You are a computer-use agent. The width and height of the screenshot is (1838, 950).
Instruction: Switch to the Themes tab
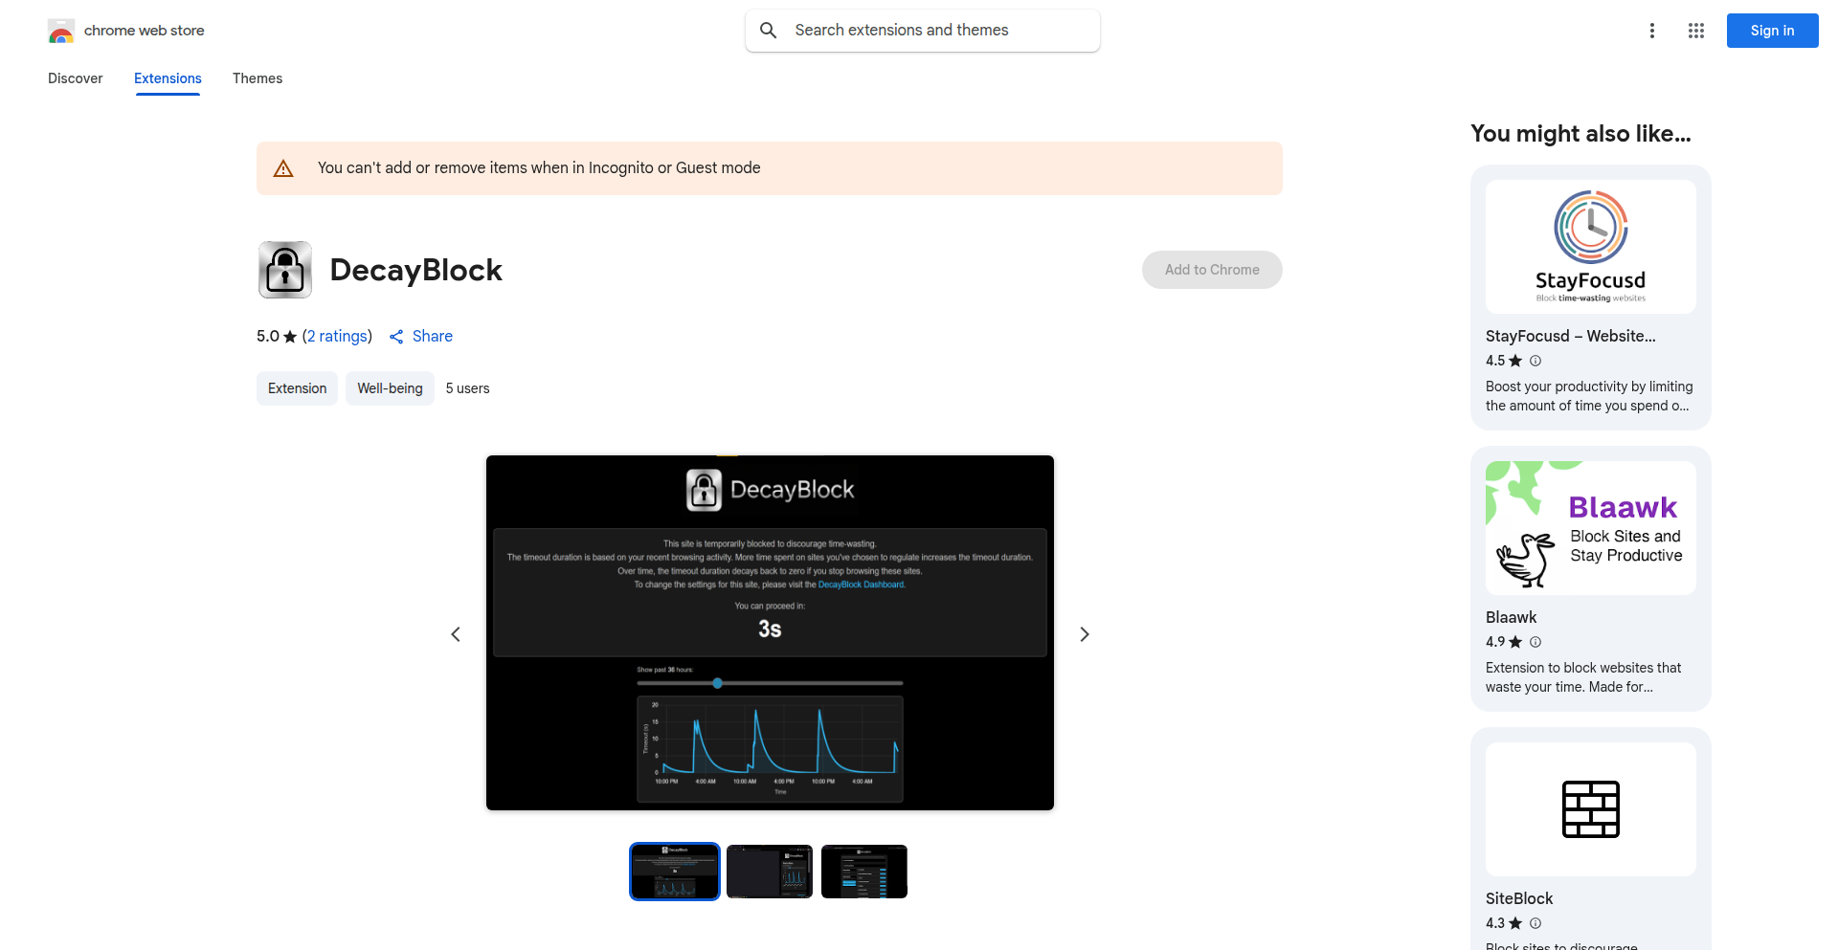pos(258,78)
